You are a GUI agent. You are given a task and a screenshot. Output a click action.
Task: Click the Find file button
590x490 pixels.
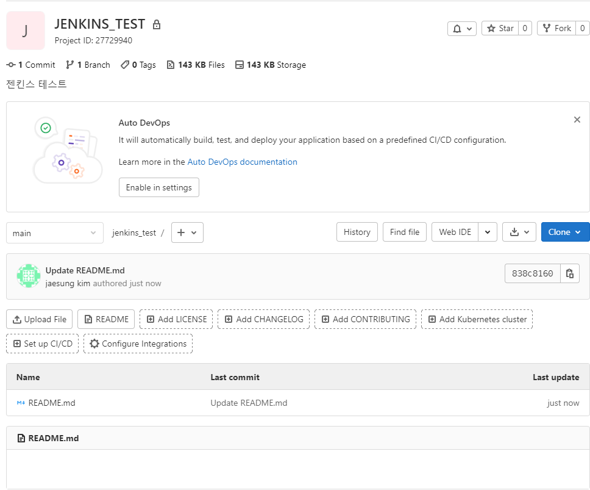click(x=405, y=232)
